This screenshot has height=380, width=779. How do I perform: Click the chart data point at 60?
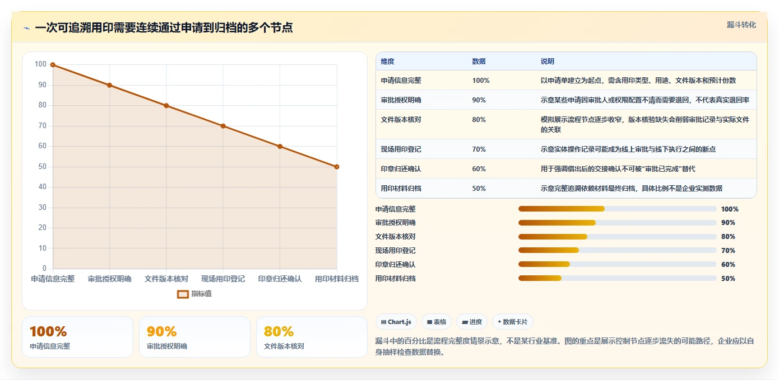[280, 147]
